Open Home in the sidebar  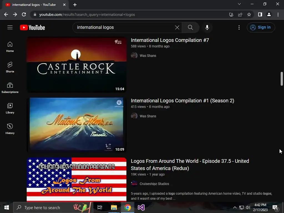10,47
